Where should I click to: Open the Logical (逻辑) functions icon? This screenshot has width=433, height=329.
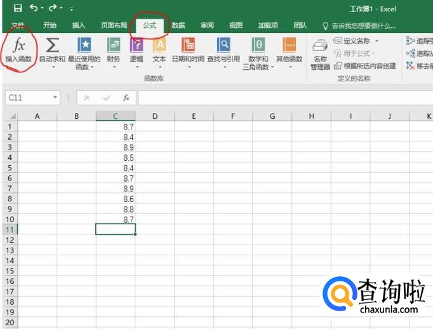click(137, 46)
